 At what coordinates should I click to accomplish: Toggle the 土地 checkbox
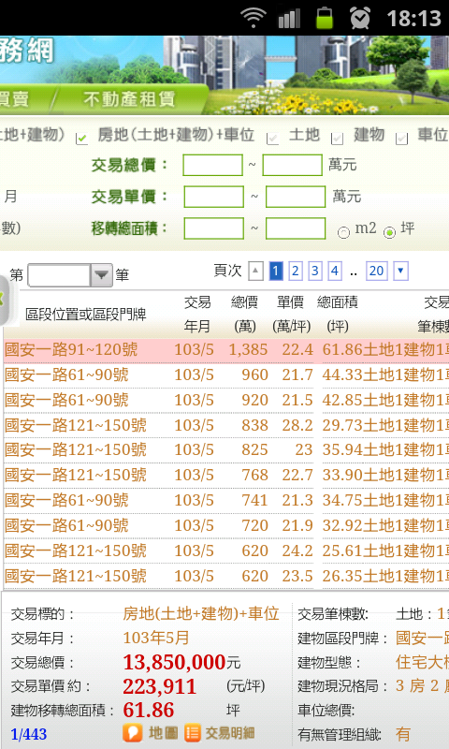click(273, 139)
